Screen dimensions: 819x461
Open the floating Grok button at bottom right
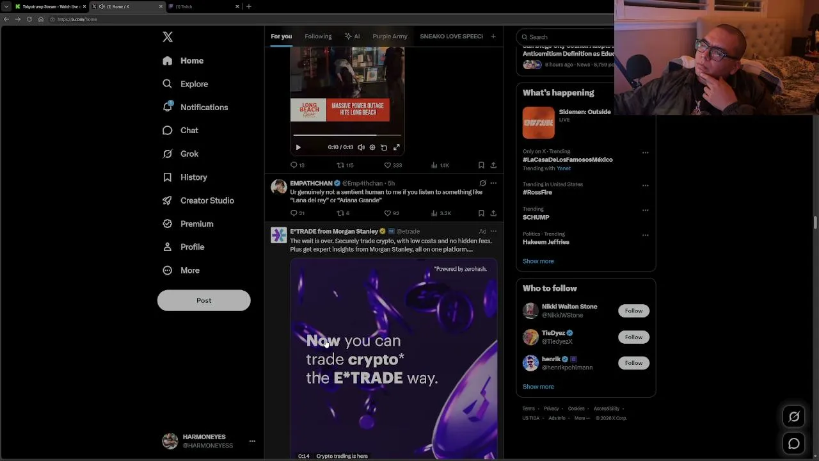[x=794, y=417]
